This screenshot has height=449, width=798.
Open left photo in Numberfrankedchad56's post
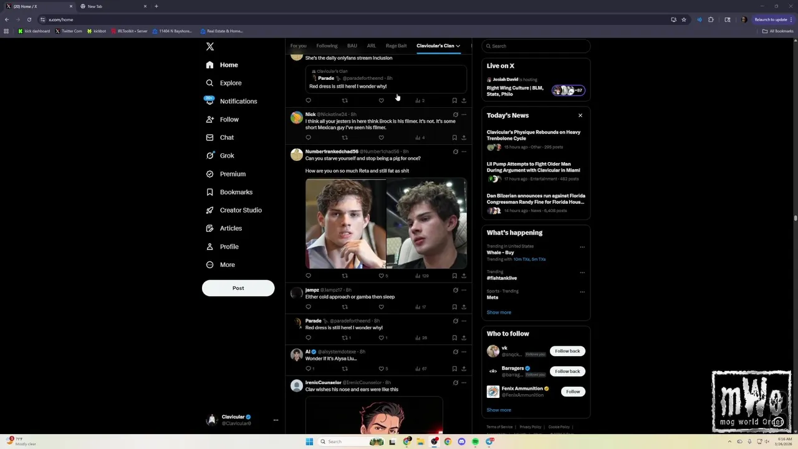[x=345, y=223]
